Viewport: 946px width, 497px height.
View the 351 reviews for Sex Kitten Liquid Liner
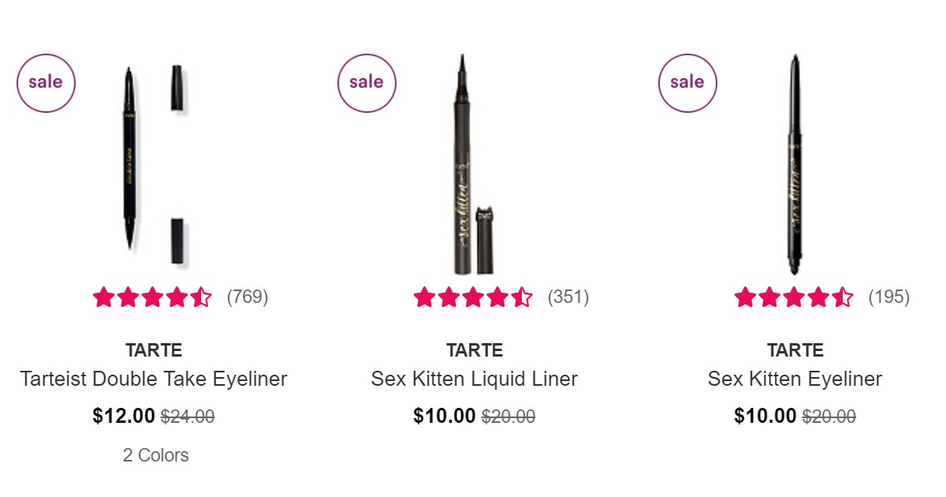click(570, 297)
